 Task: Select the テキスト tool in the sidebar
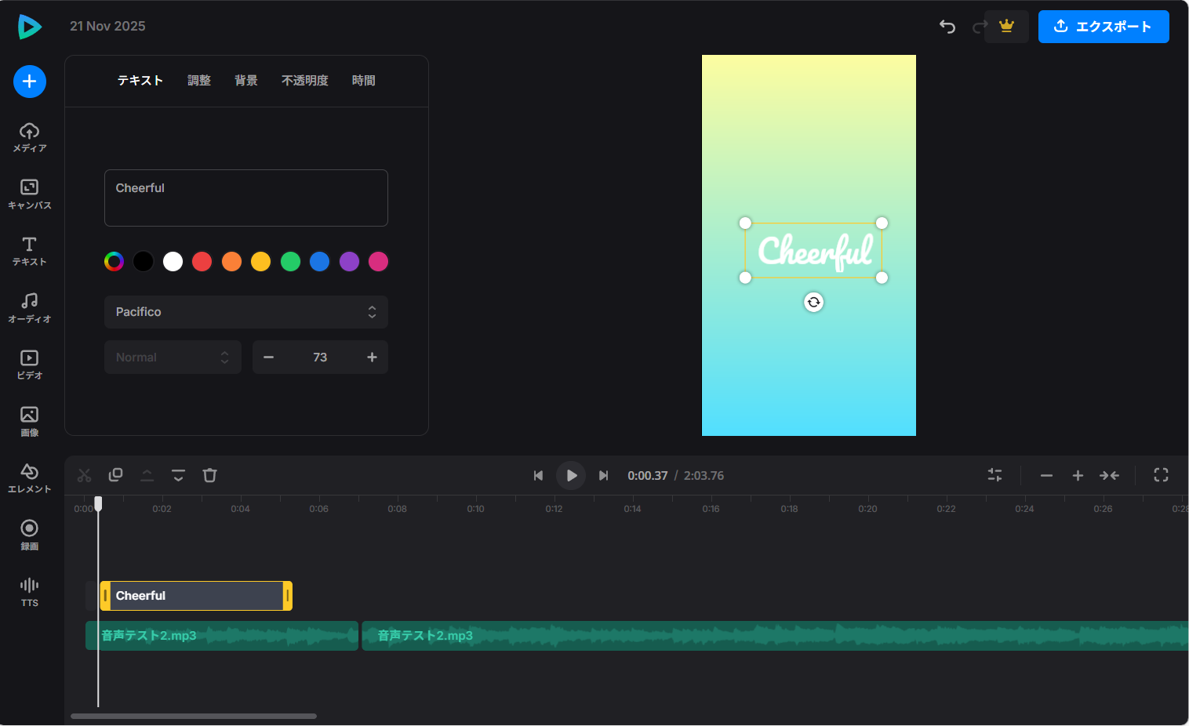click(29, 251)
